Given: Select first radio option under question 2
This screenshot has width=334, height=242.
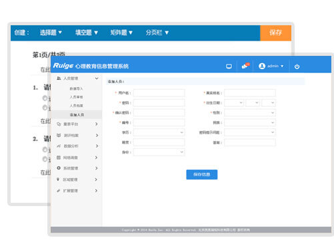Looking at the screenshot, I should pos(45,150).
